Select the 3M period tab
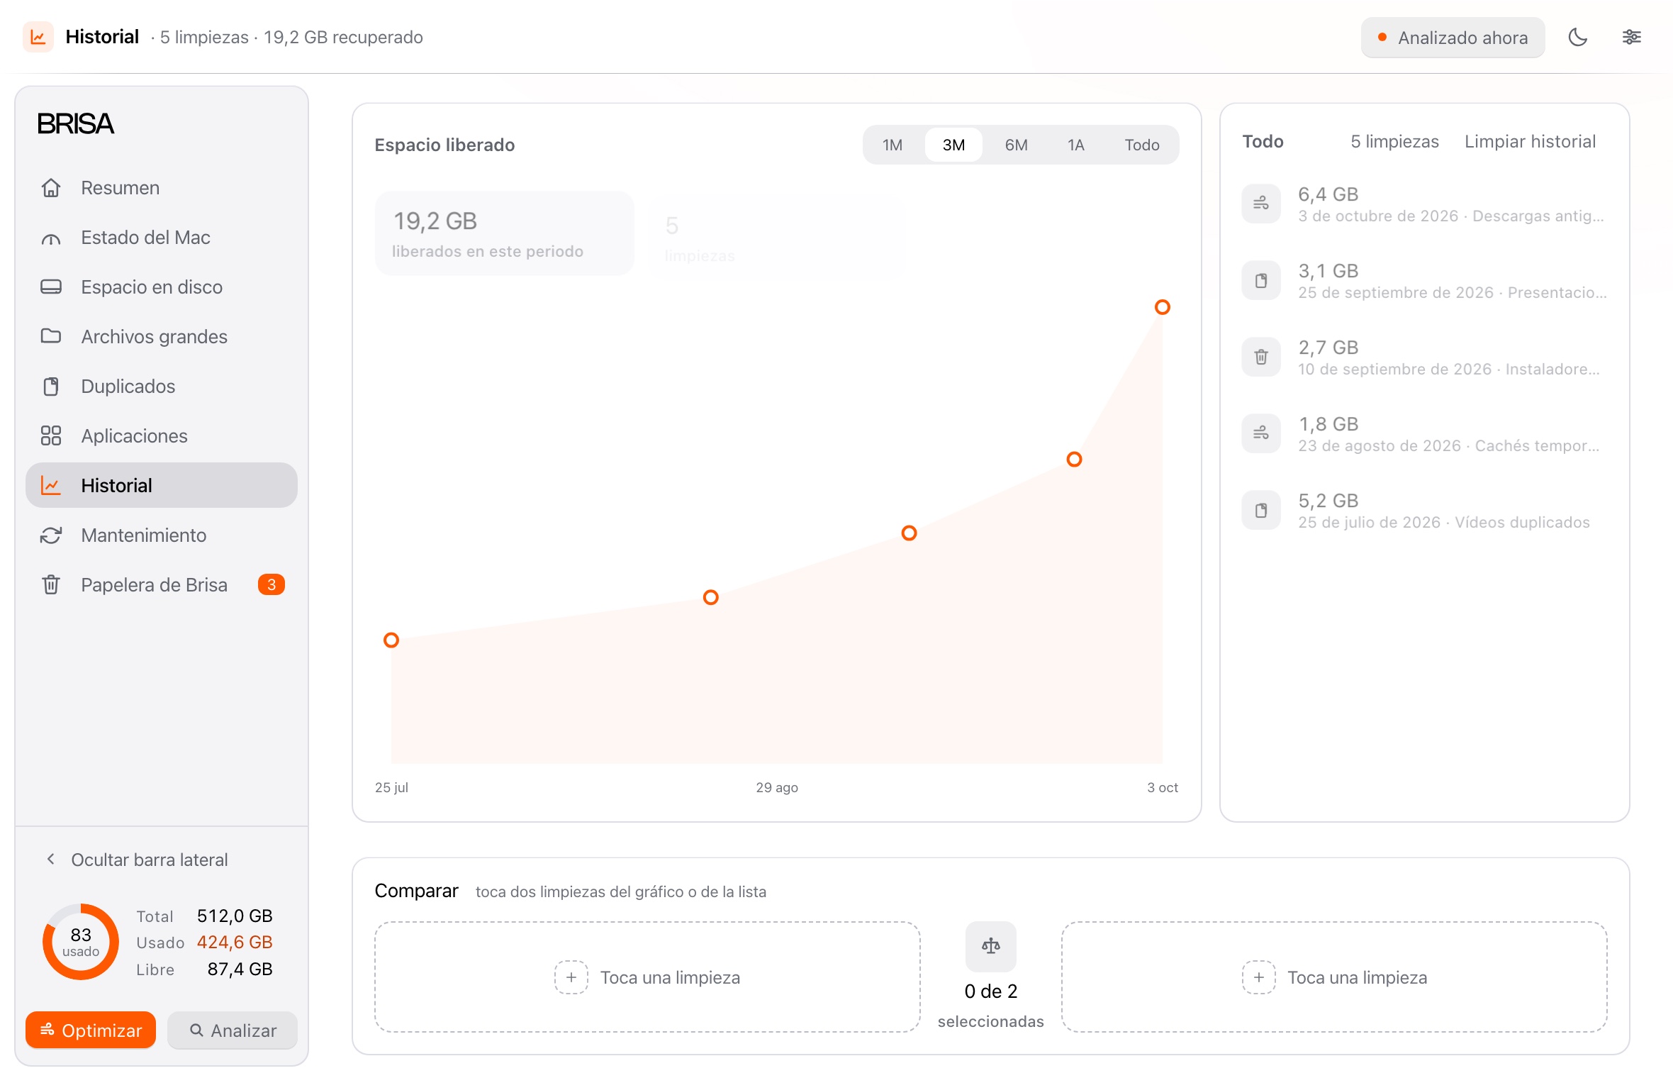 tap(953, 145)
